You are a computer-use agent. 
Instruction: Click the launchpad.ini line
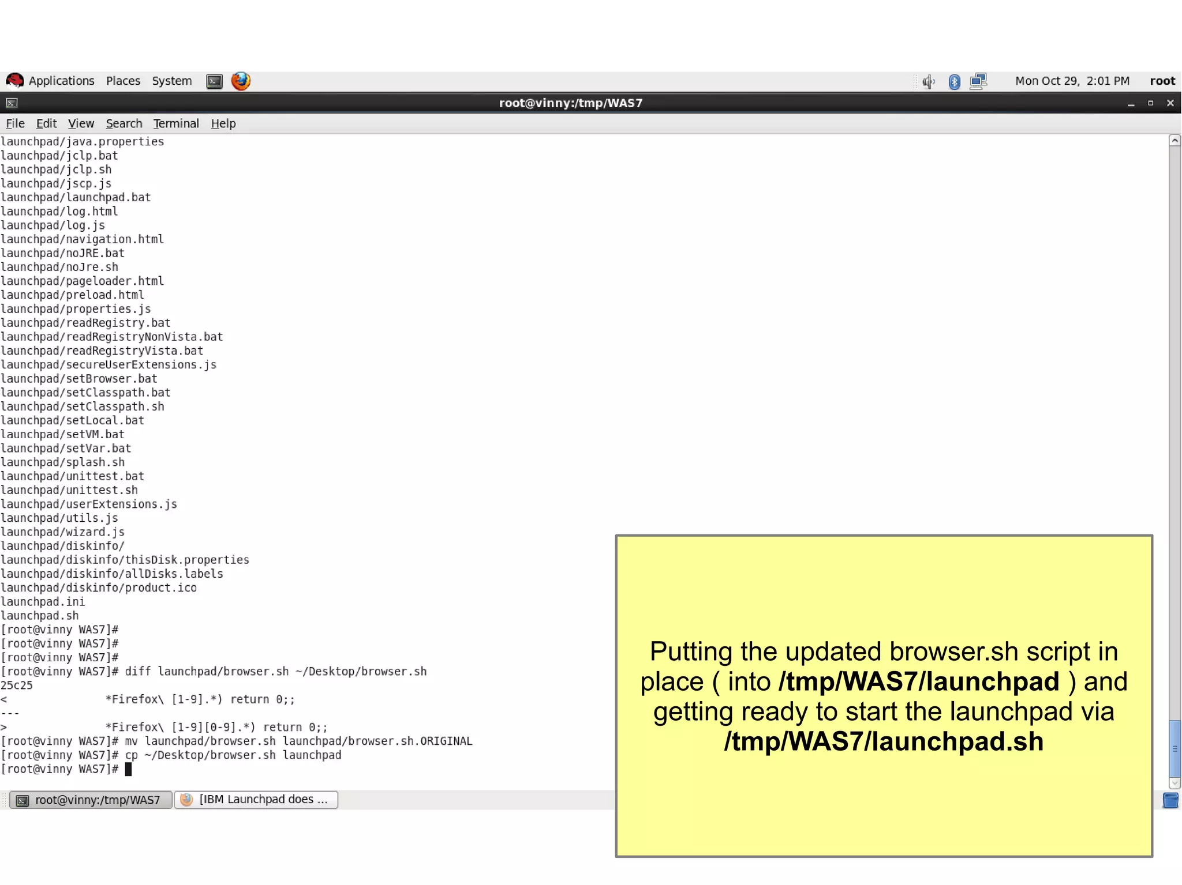point(43,602)
